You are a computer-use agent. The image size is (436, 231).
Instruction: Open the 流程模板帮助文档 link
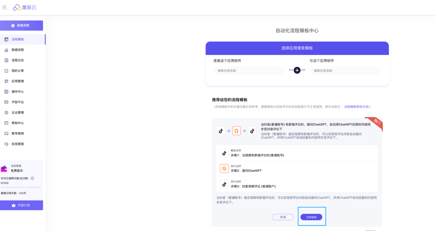356,106
